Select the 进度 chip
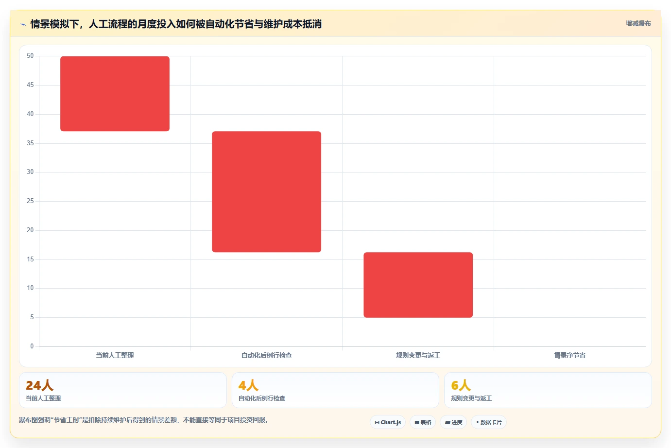 point(453,422)
